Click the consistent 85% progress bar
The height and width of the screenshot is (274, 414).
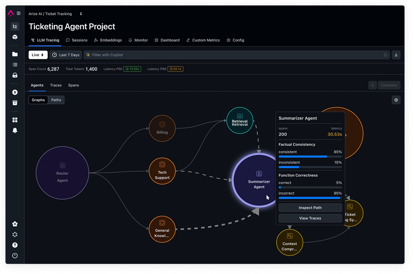pyautogui.click(x=310, y=157)
